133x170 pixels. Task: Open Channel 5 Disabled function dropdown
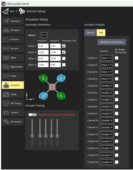[x=107, y=86]
